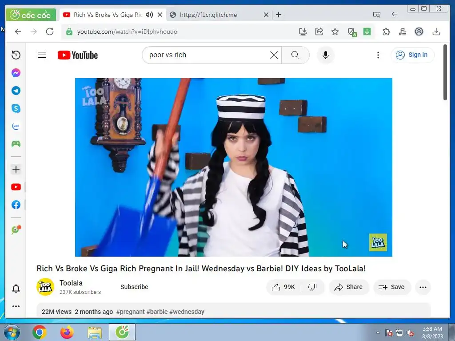The width and height of the screenshot is (455, 341).
Task: Open sidebar history icon
Action: coord(16,55)
